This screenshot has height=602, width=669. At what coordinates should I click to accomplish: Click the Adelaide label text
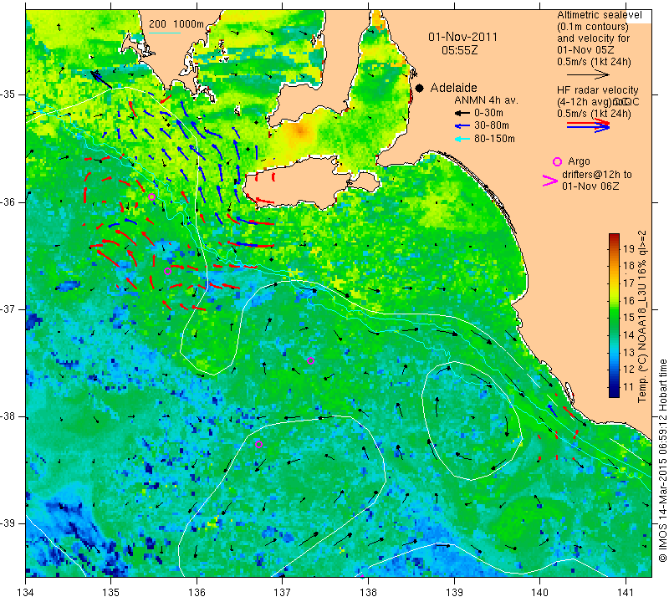pyautogui.click(x=453, y=88)
